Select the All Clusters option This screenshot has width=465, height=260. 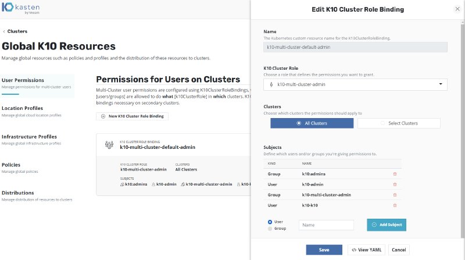click(312, 123)
